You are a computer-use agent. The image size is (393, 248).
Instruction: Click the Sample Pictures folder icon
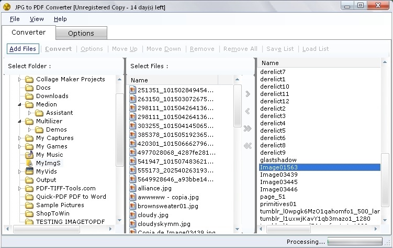(x=29, y=205)
